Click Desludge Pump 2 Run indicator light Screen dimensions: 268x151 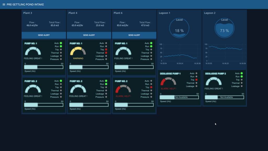tap(241, 77)
